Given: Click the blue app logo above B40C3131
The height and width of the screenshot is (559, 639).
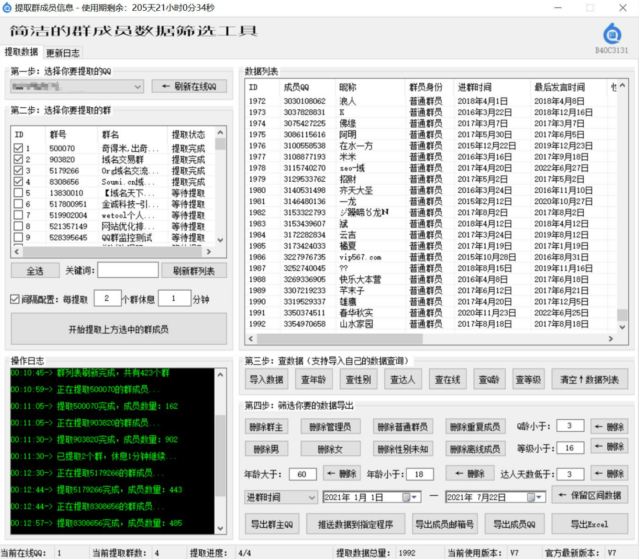Looking at the screenshot, I should [612, 34].
